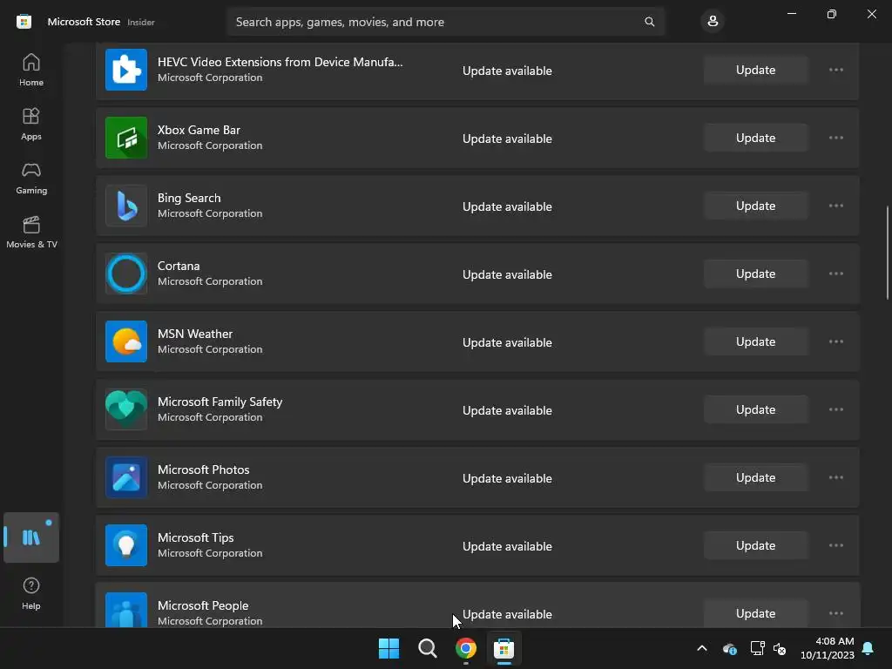The image size is (892, 669).
Task: Open more options for HEVC Video Extensions
Action: 836,70
